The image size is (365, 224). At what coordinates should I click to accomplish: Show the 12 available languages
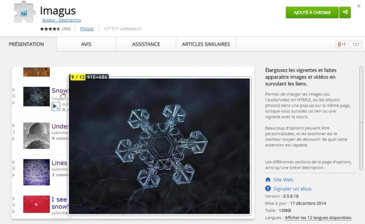(318, 217)
